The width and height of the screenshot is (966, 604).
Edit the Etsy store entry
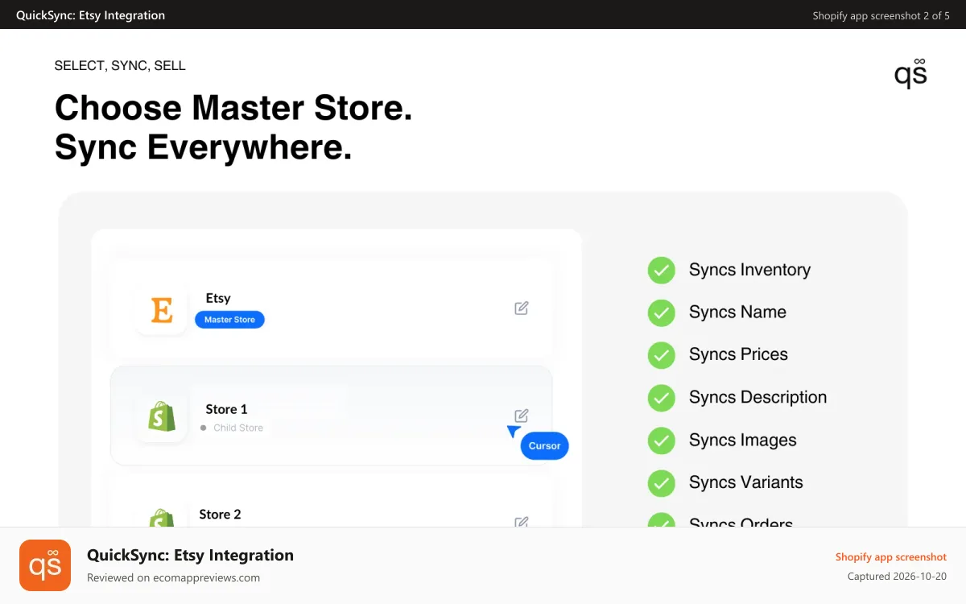522,308
